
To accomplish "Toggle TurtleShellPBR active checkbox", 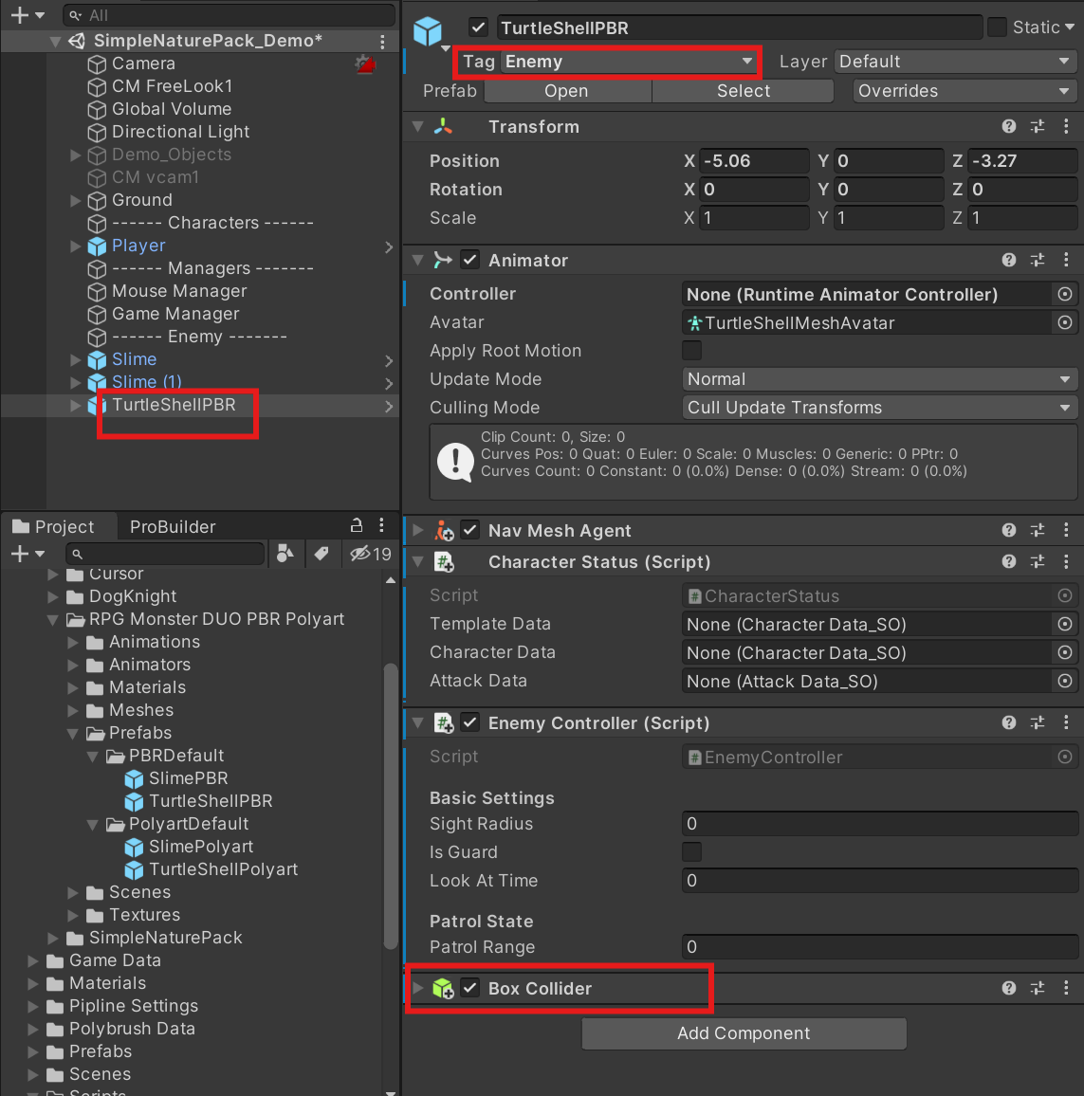I will pos(478,27).
